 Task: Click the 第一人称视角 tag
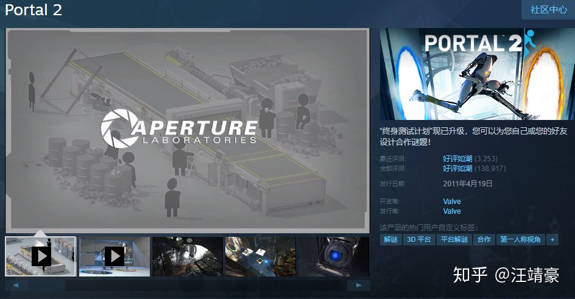[520, 240]
